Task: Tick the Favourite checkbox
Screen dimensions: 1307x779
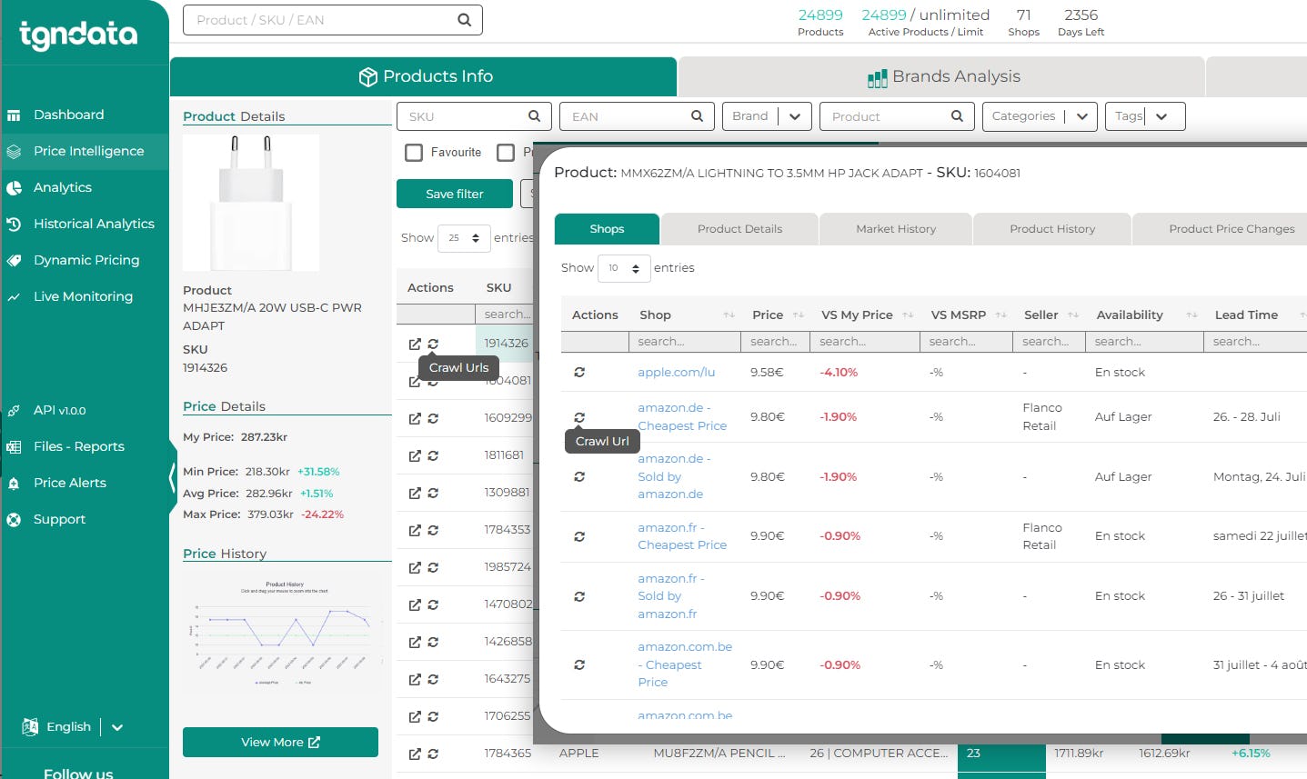Action: click(414, 153)
